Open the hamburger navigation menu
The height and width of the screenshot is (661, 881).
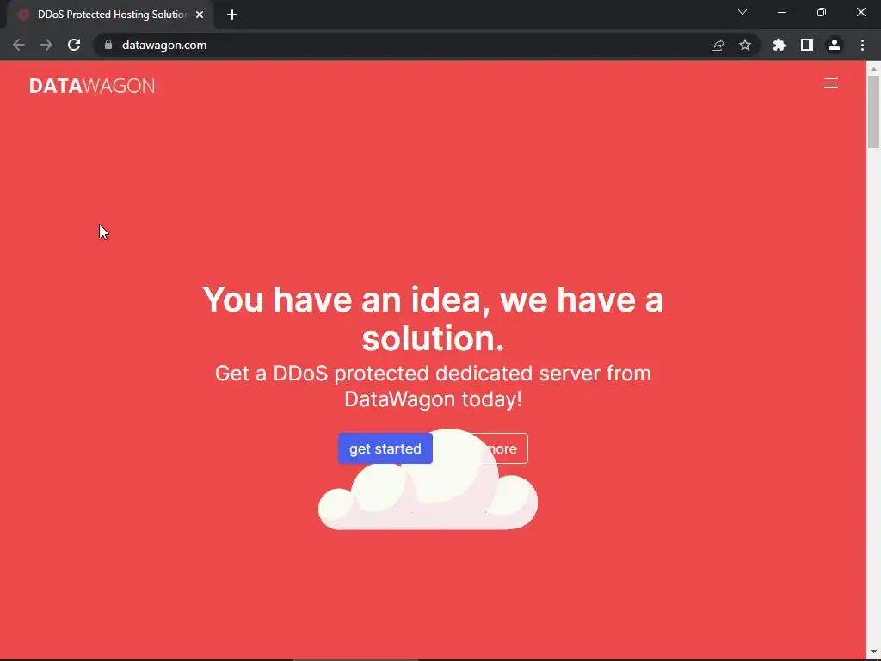point(830,83)
